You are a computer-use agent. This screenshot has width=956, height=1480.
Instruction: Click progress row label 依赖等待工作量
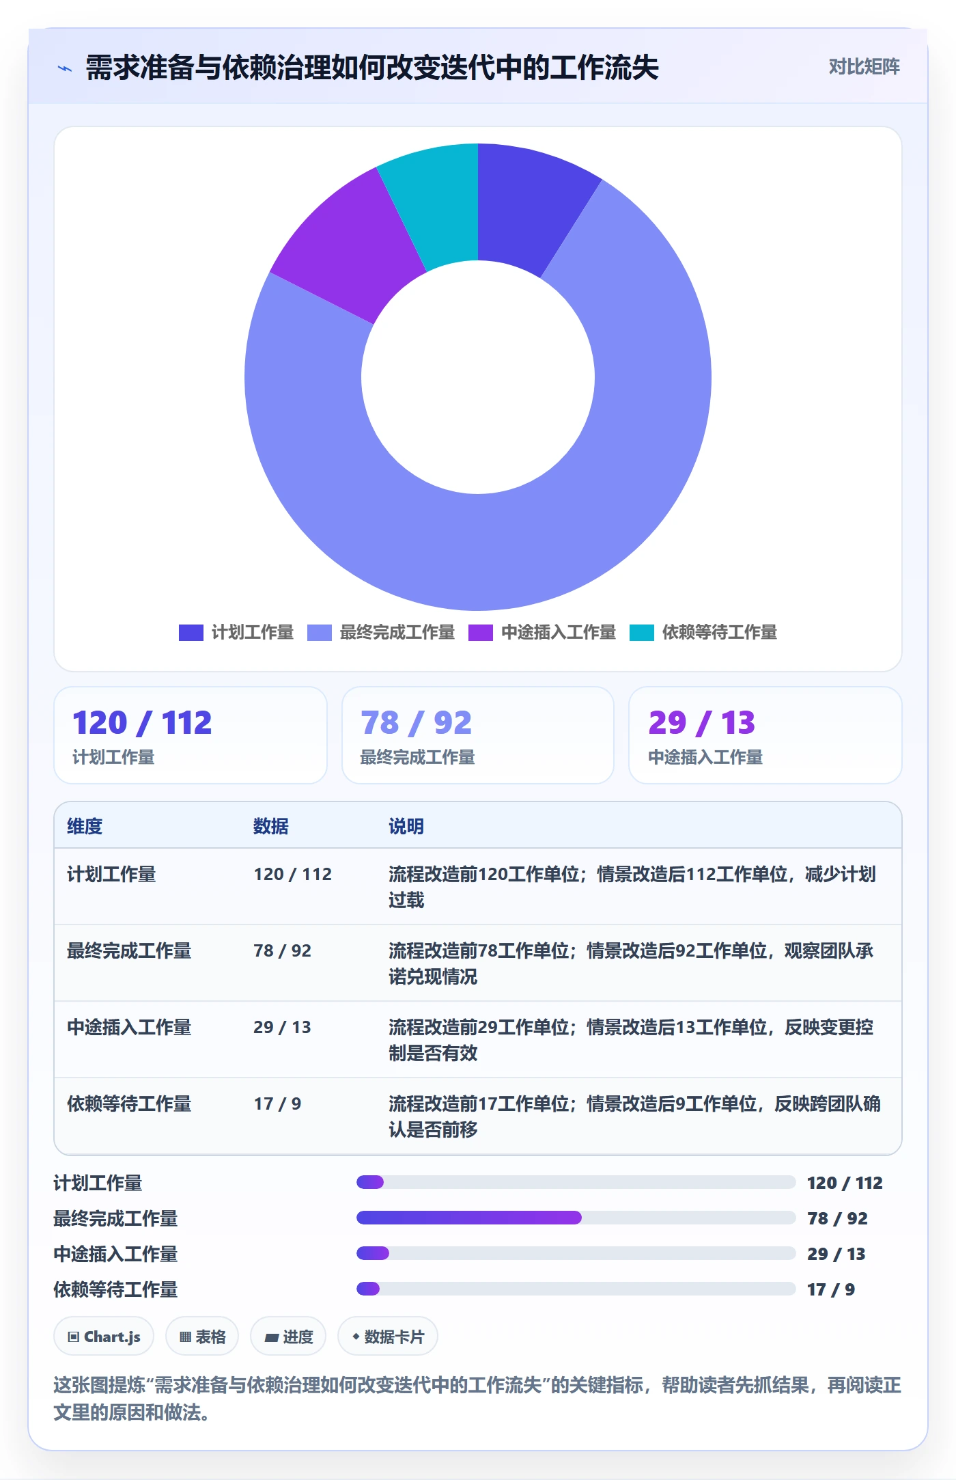(116, 1290)
